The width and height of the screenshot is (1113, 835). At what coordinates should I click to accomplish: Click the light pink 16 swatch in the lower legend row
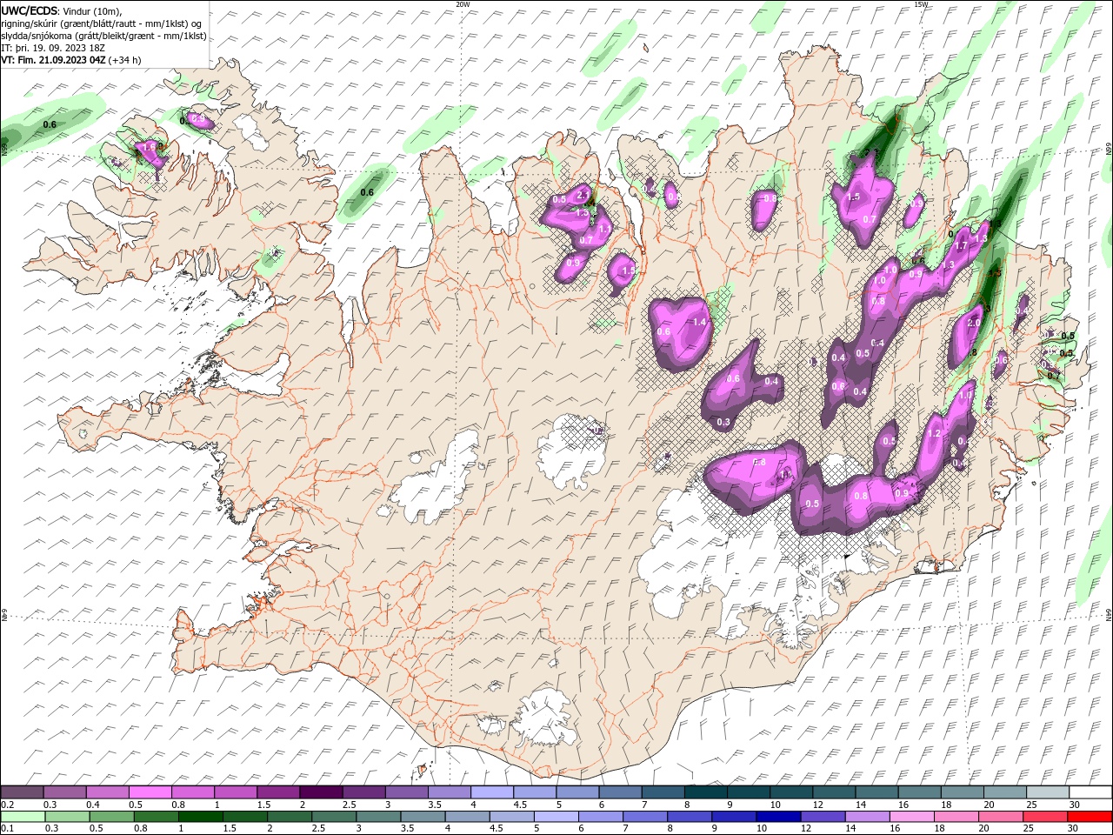911,817
